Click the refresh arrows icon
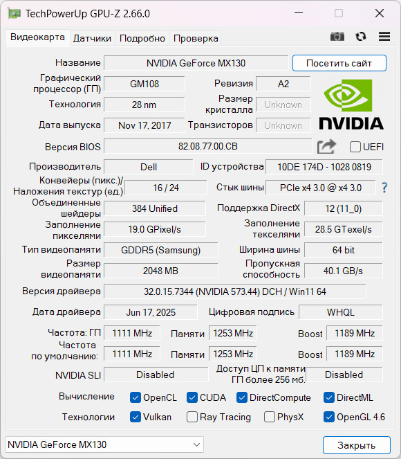The width and height of the screenshot is (401, 459). tap(361, 37)
